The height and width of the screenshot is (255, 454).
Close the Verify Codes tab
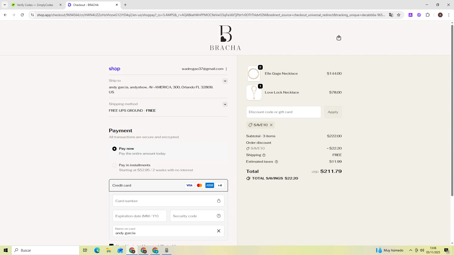pyautogui.click(x=61, y=5)
